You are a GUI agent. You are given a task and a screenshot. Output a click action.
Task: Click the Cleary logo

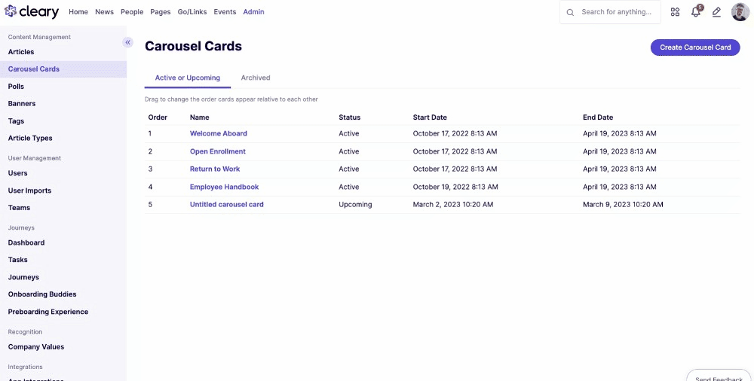tap(32, 11)
